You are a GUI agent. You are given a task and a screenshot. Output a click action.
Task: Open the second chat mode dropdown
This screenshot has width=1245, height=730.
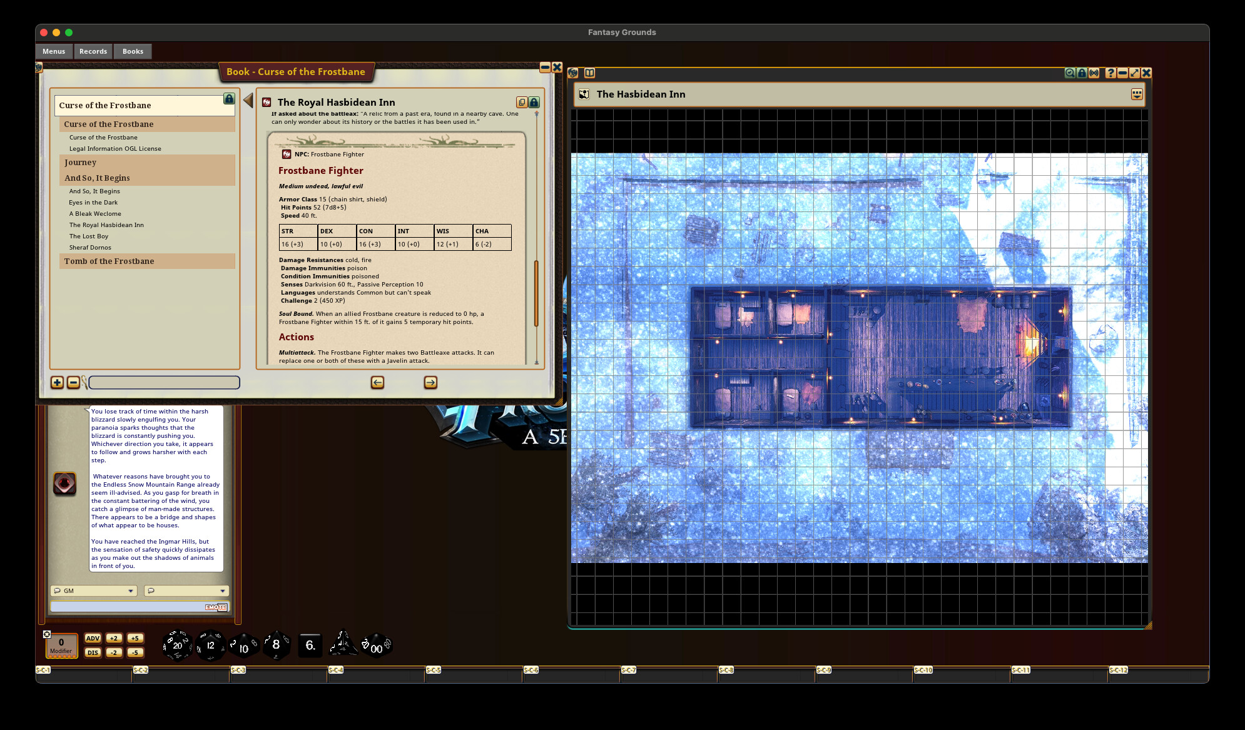coord(186,591)
